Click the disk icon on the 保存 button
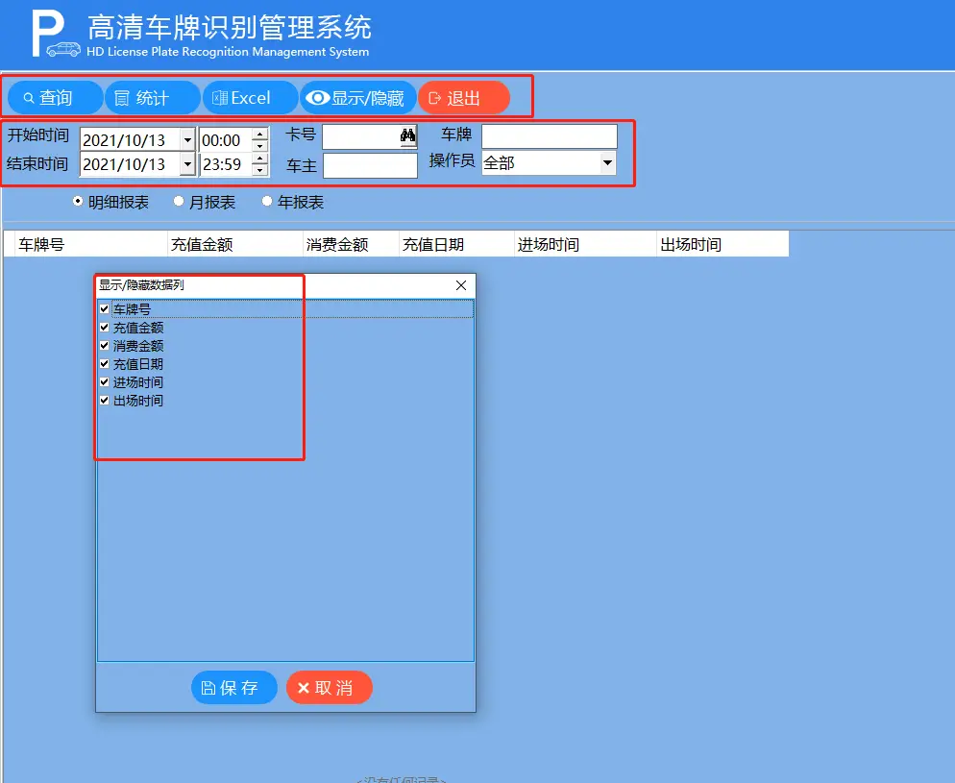The height and width of the screenshot is (783, 955). [209, 687]
